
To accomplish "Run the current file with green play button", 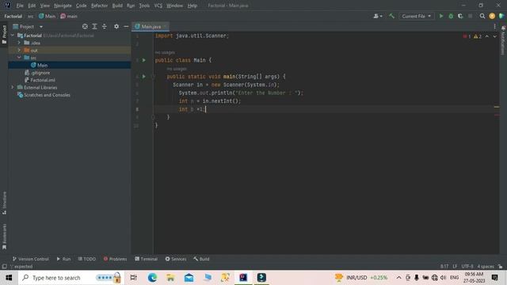I will click(441, 16).
